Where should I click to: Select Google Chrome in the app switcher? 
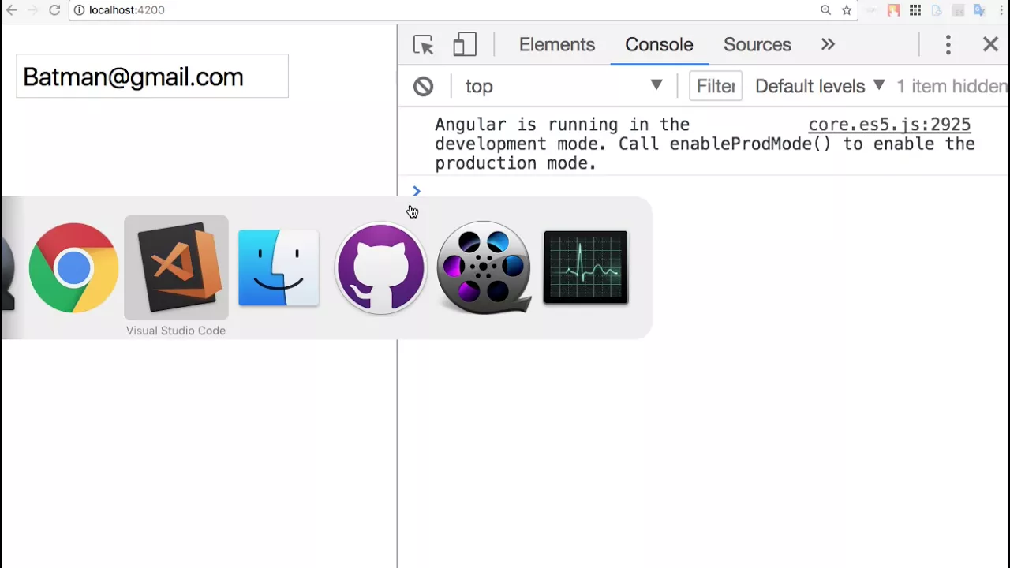(x=73, y=268)
